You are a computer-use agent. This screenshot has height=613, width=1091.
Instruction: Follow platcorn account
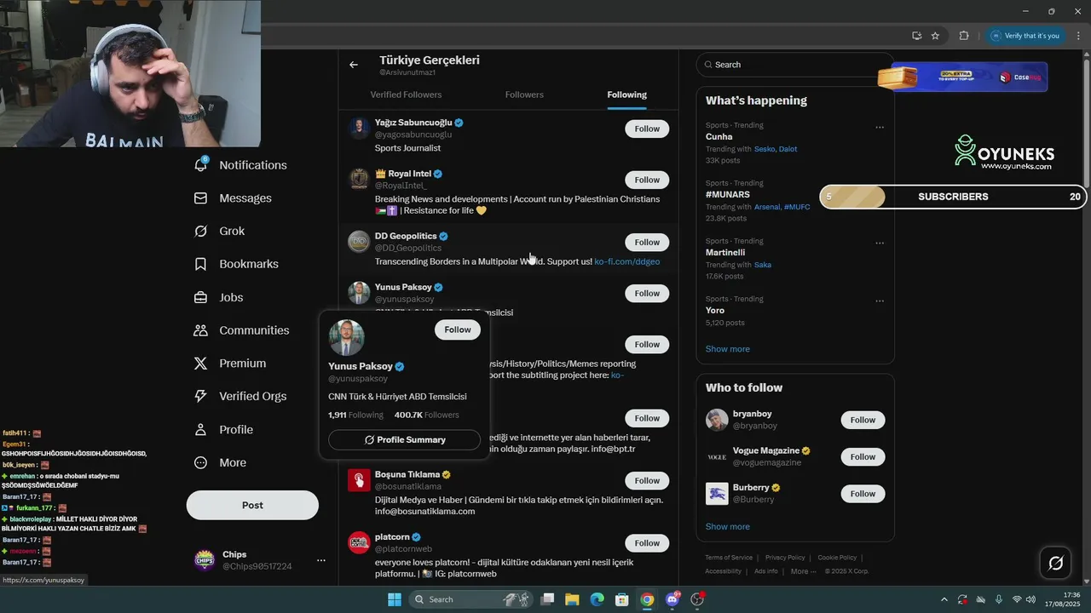[x=647, y=542]
